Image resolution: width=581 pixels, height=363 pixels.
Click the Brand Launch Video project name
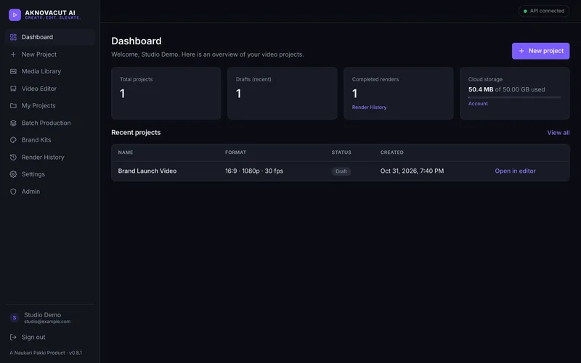[x=147, y=171]
